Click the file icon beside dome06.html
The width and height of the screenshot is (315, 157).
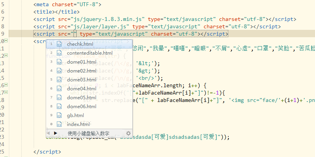[59, 106]
